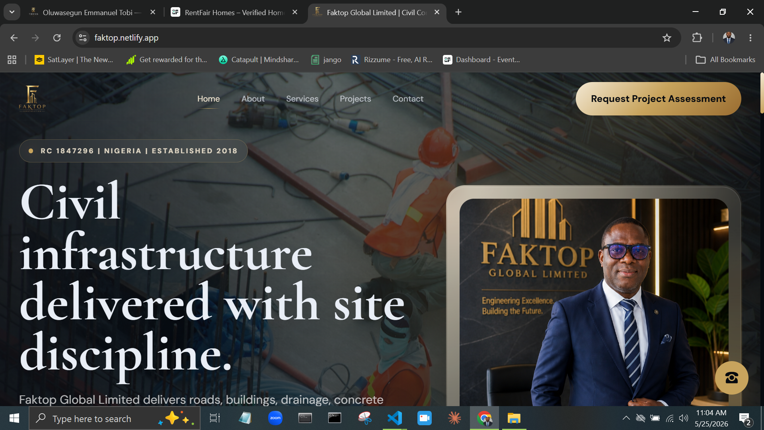Click the RC 1847296 Nigeria badge
The width and height of the screenshot is (764, 430).
tap(133, 151)
